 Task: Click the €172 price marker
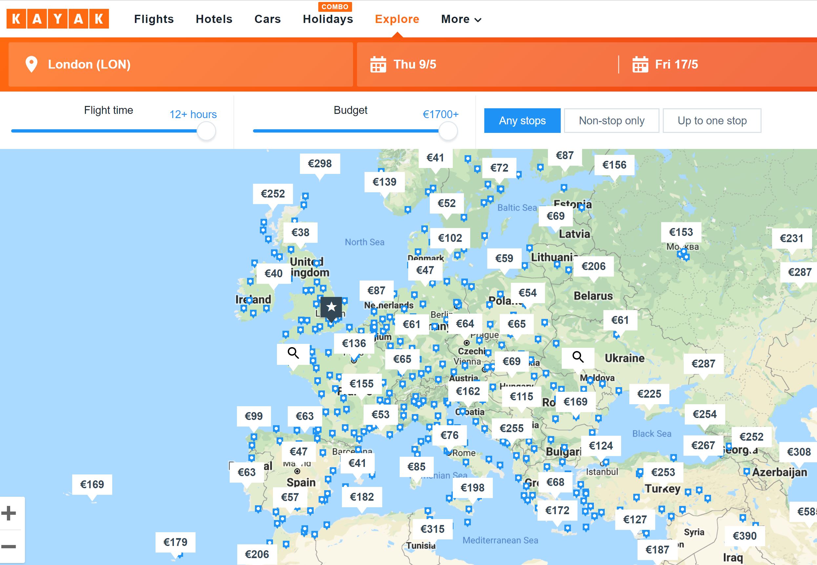(557, 510)
